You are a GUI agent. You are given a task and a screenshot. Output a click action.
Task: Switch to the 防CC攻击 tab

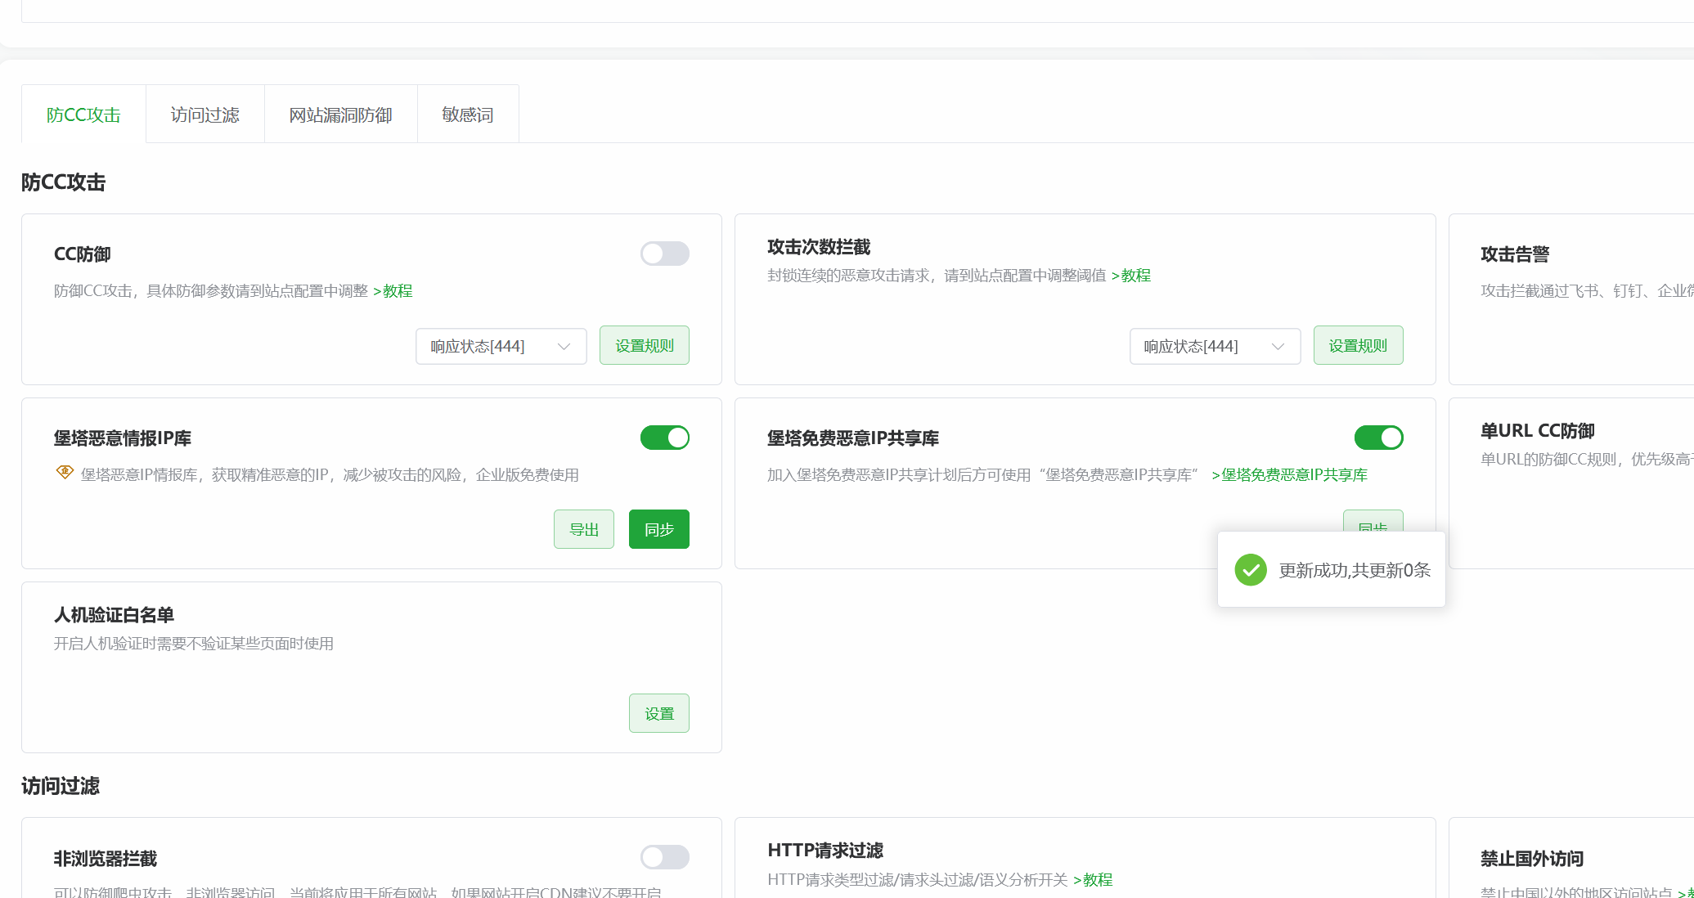coord(83,114)
